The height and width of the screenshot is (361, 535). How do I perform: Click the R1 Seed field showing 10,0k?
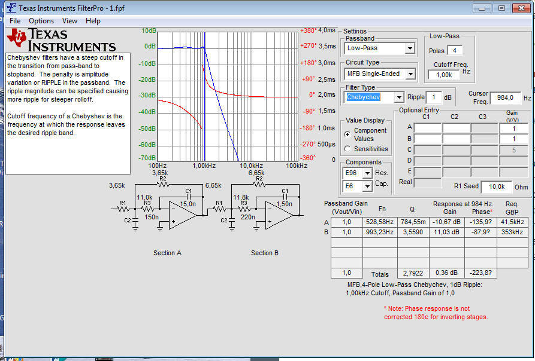point(497,186)
